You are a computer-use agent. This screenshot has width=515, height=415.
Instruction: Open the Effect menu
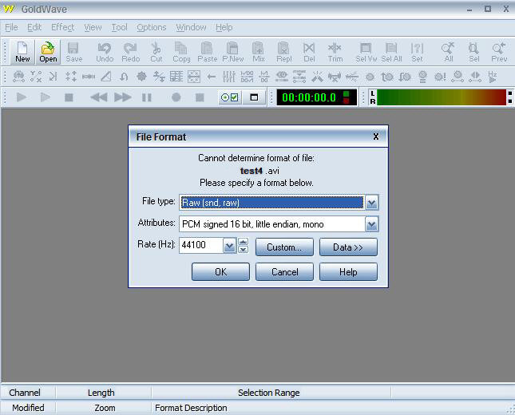click(62, 27)
